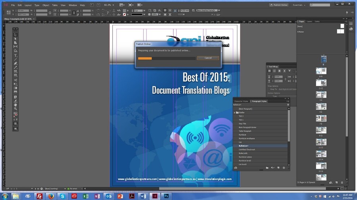Select the Gap tool
The width and height of the screenshot is (357, 200).
(x=15, y=47)
